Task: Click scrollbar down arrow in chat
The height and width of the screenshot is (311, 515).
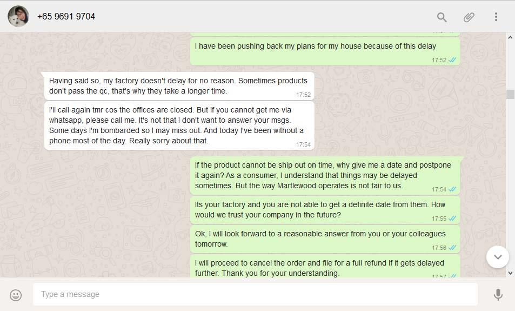Action: (x=510, y=273)
